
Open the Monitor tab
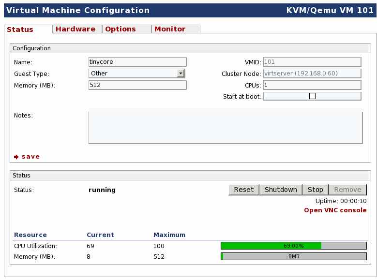[x=176, y=29]
